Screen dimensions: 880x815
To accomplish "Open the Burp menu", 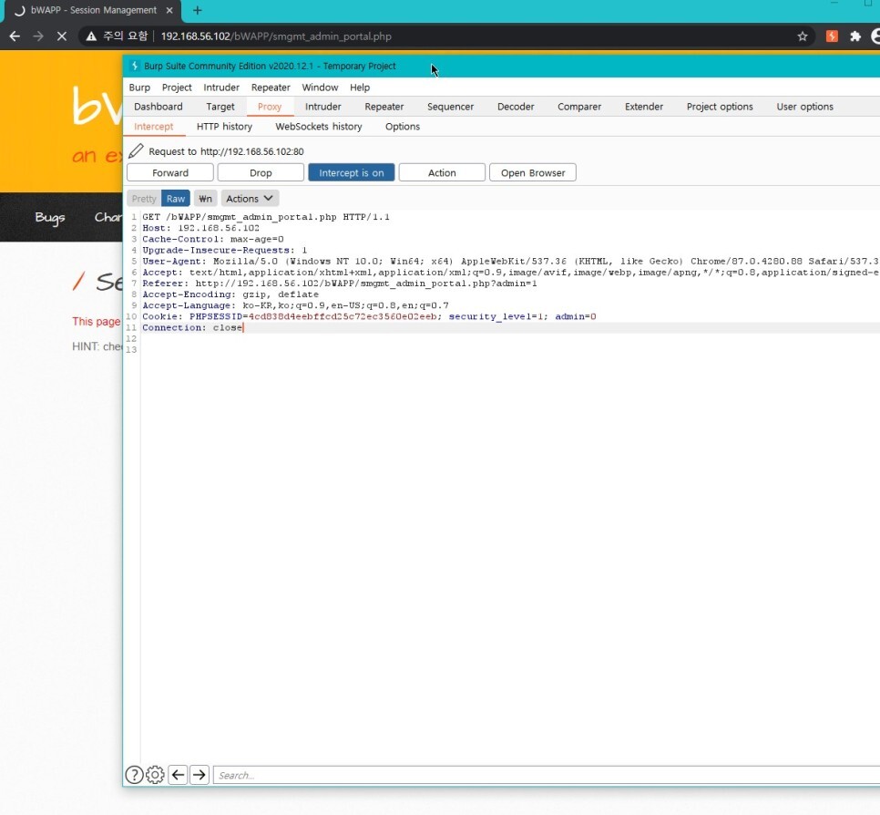I will click(139, 87).
